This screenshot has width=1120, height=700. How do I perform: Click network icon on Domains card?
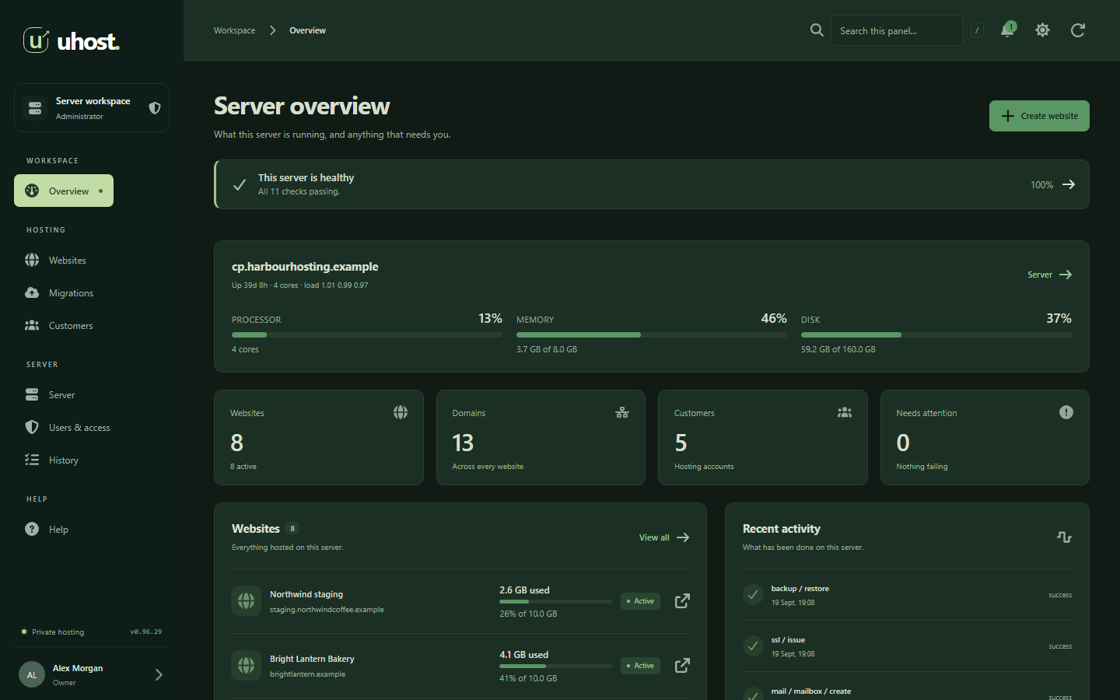(x=622, y=412)
